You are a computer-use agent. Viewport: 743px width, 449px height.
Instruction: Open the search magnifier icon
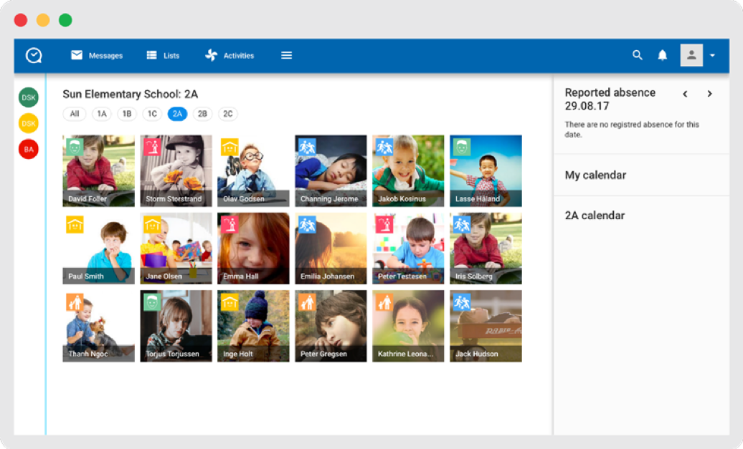(637, 55)
